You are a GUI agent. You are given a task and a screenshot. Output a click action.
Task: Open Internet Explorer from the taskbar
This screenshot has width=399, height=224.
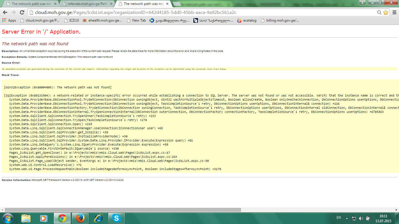(98, 218)
